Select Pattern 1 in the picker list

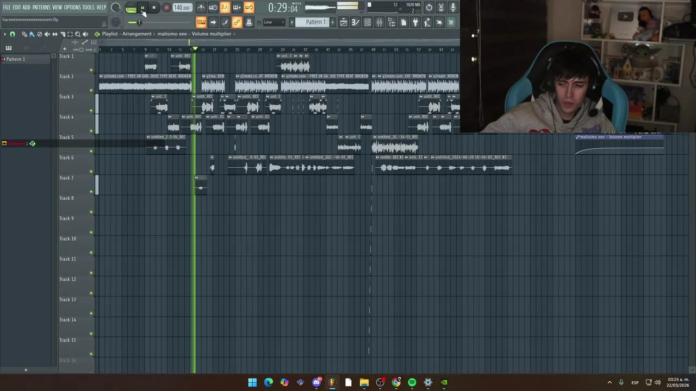coord(27,59)
